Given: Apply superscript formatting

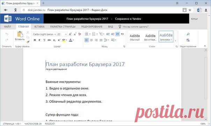Looking at the screenshot, I should (59, 40).
